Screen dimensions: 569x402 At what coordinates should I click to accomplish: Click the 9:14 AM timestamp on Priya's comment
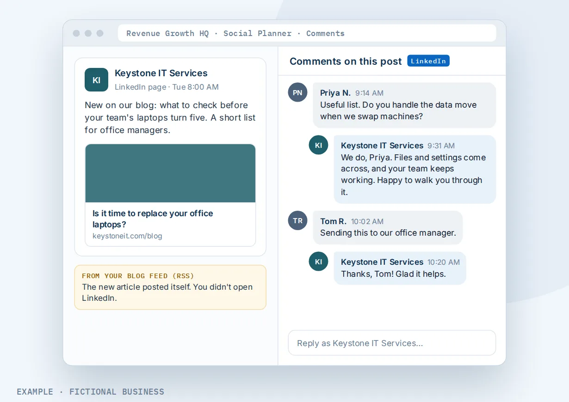[369, 93]
